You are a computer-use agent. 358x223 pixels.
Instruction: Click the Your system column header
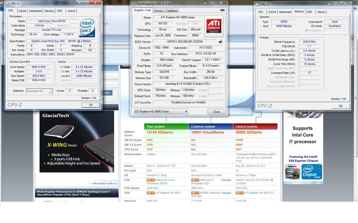(166, 126)
